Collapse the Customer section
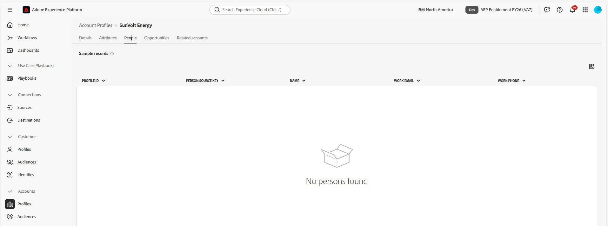Viewport: 608px width, 226px height. coord(10,137)
